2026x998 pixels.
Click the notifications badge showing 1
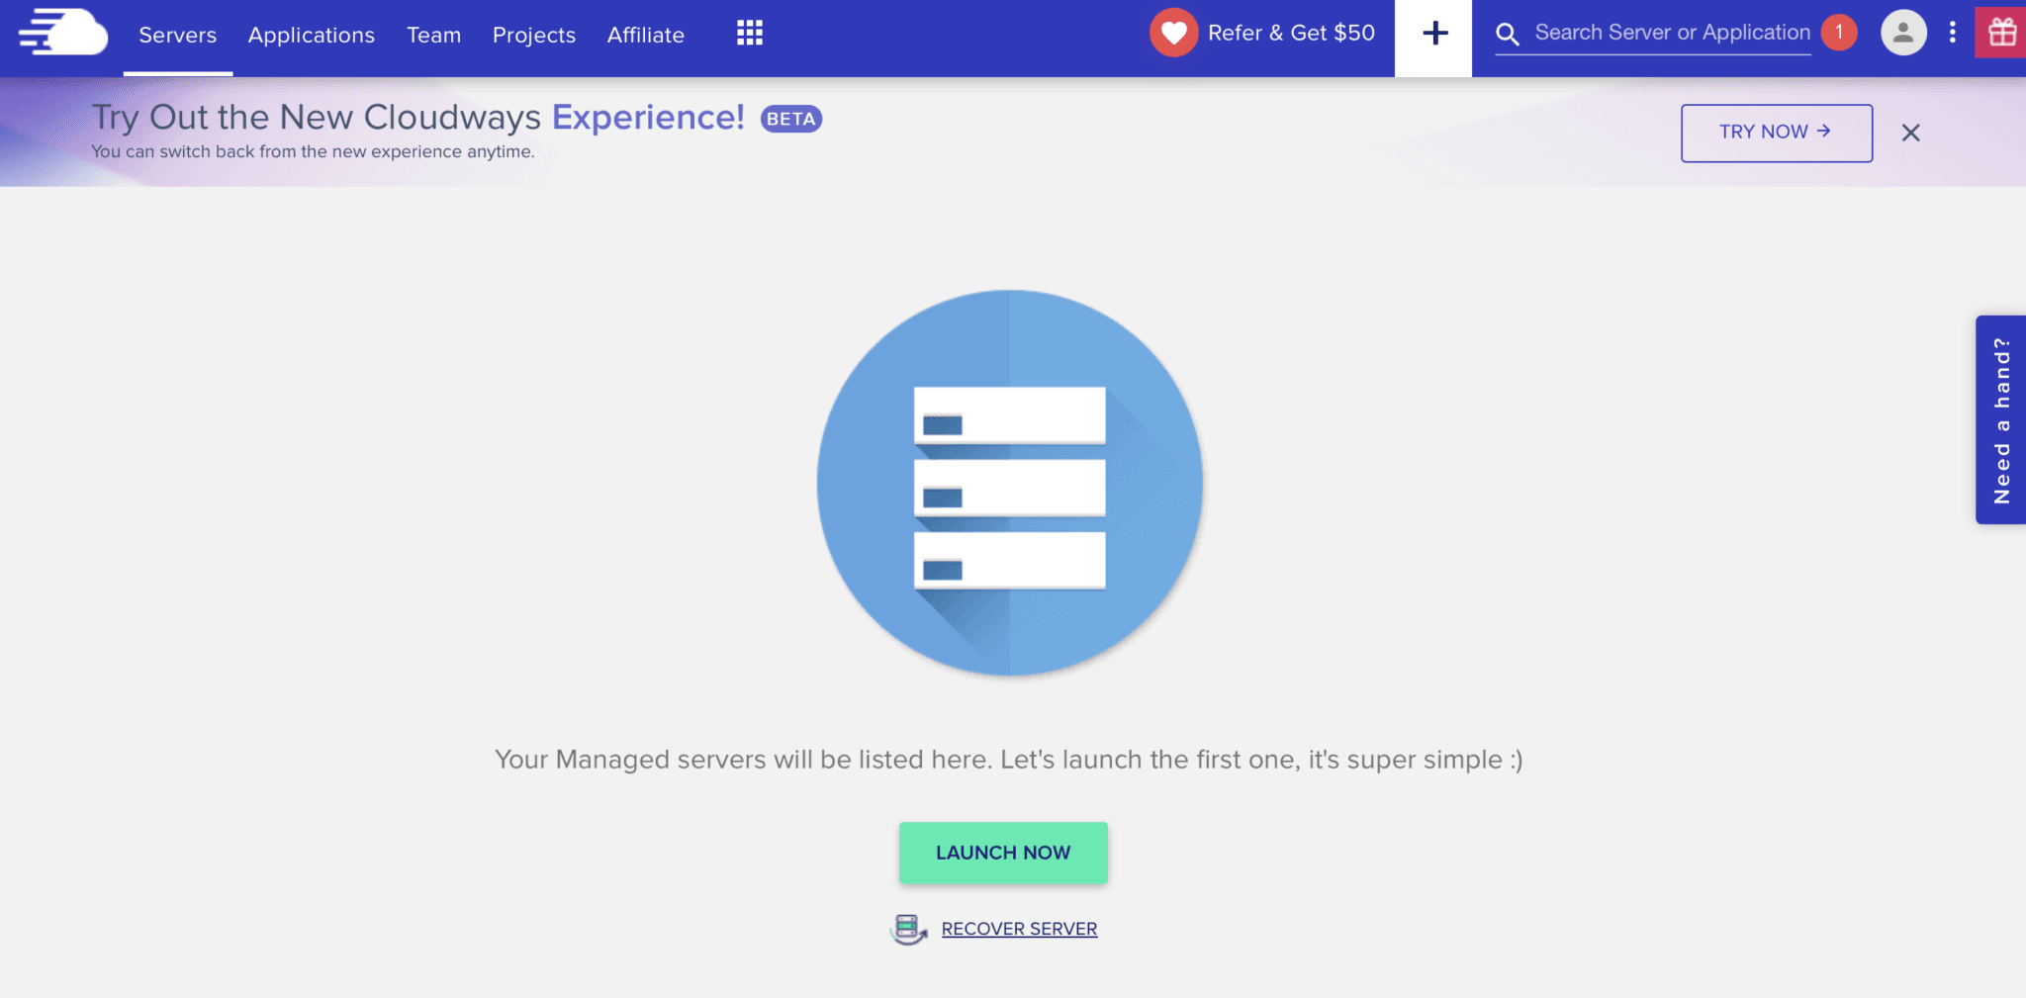pos(1839,32)
